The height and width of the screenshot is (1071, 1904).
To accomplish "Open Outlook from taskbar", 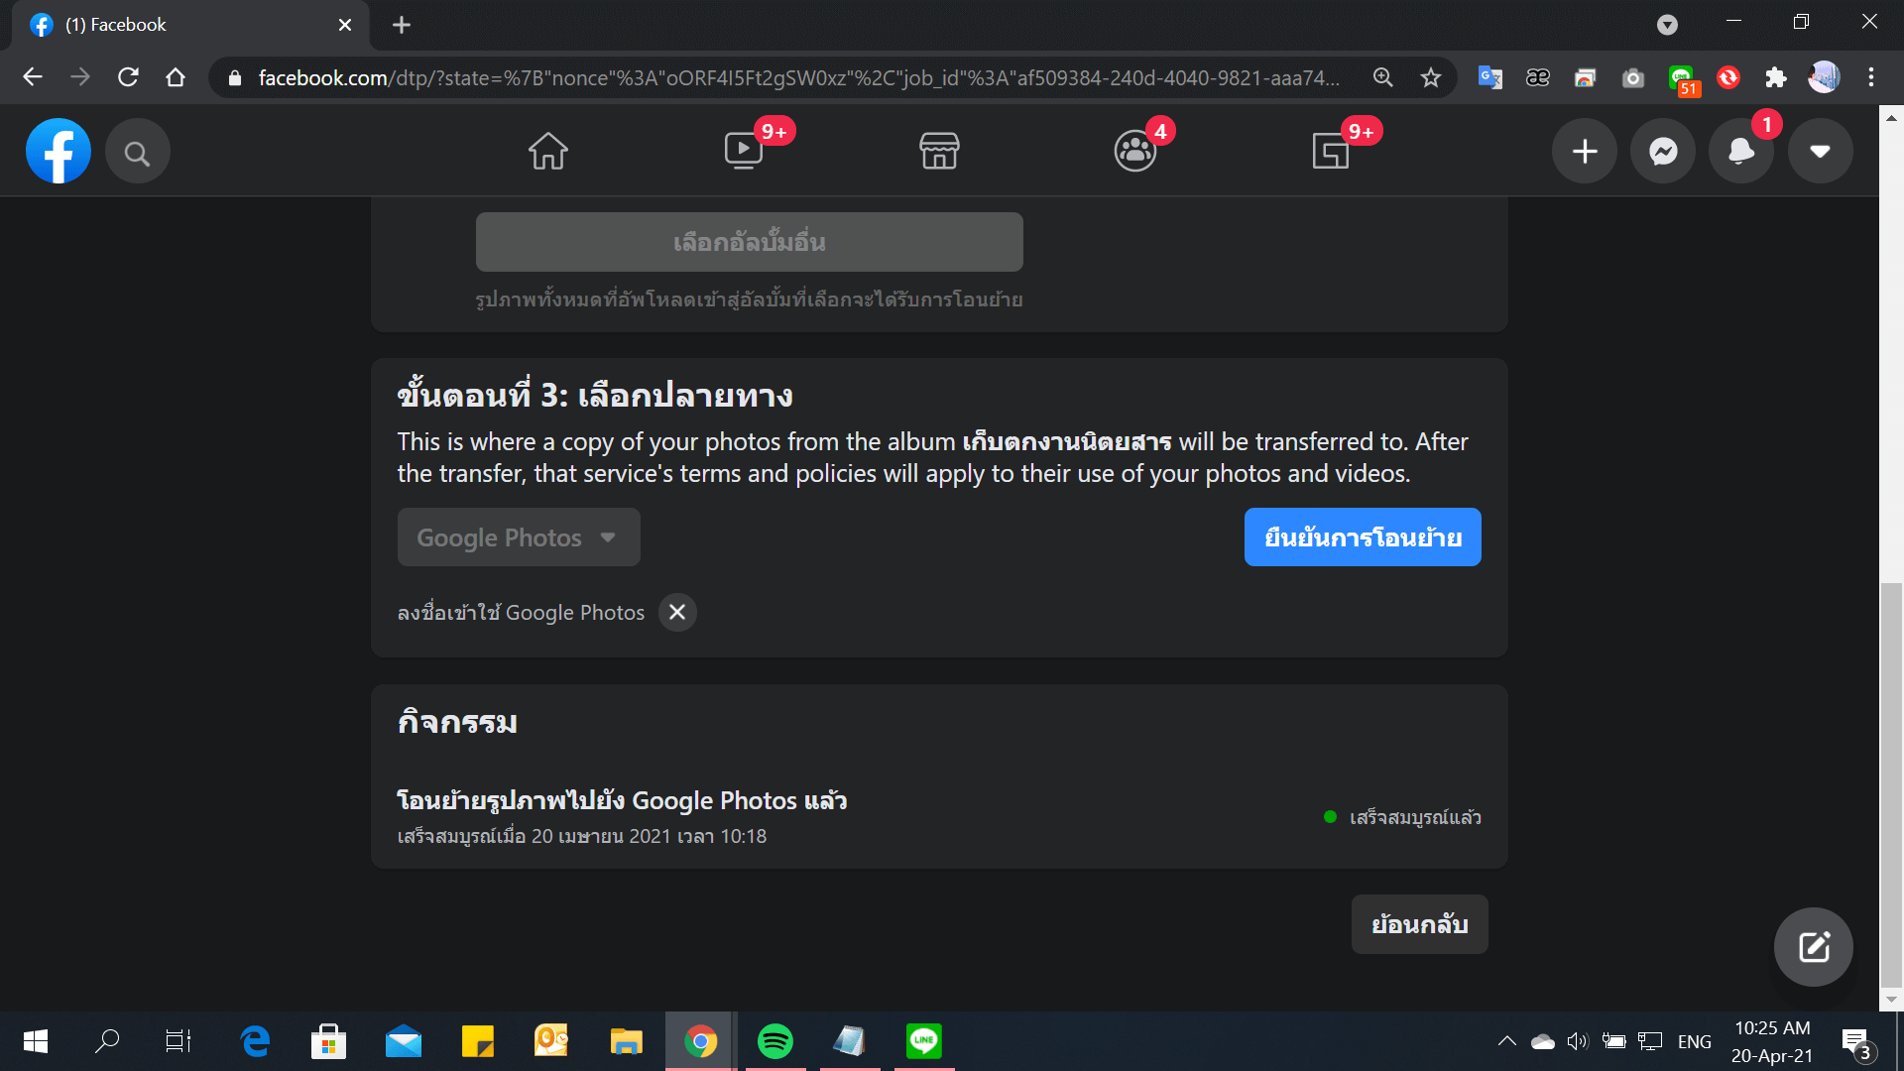I will click(551, 1041).
